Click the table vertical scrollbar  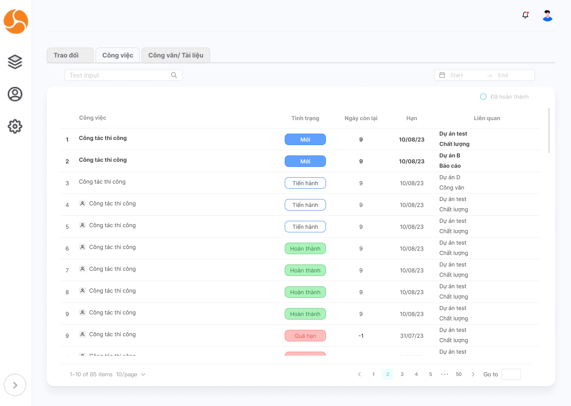click(x=549, y=130)
